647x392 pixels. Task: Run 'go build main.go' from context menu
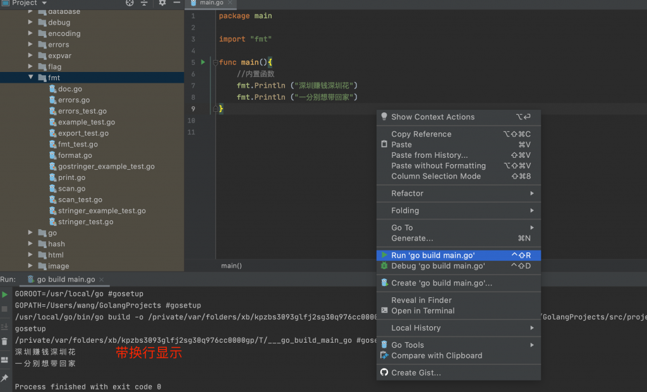click(x=459, y=255)
